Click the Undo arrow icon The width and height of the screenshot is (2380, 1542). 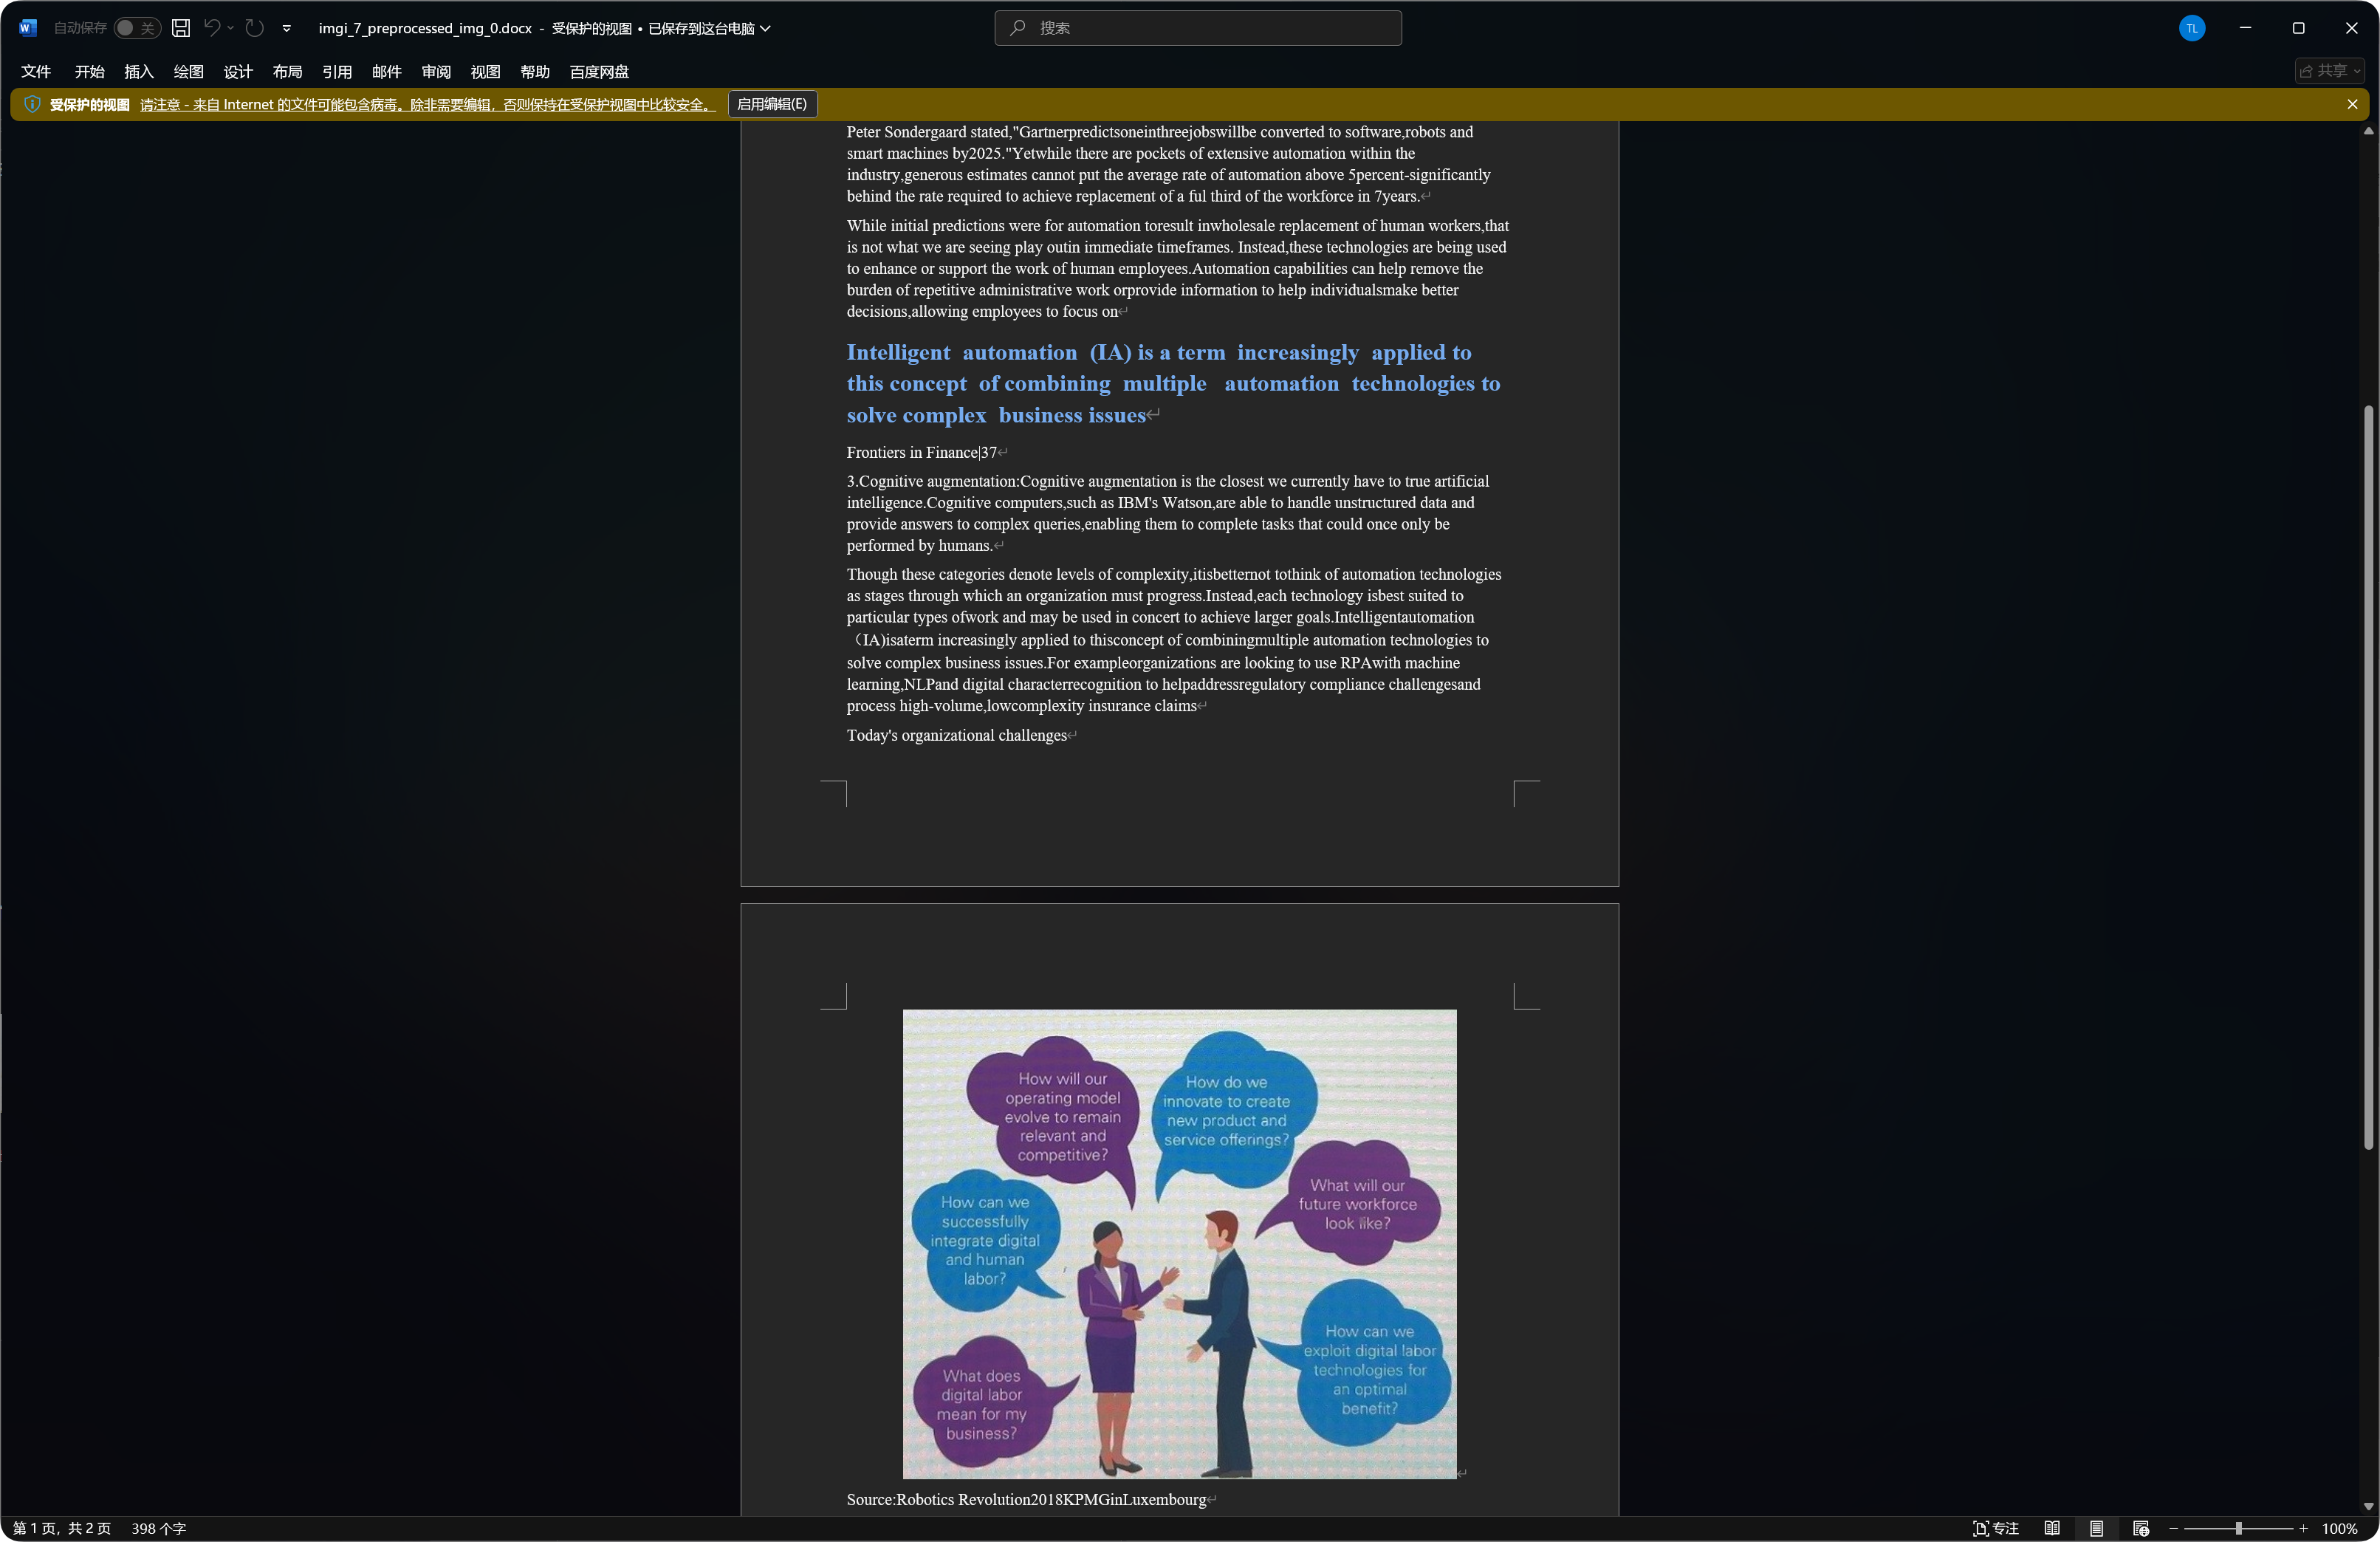point(211,28)
